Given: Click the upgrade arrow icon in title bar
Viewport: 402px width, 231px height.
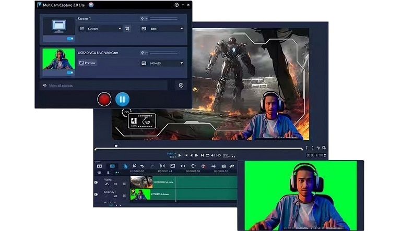Looking at the screenshot, I should [91, 5].
